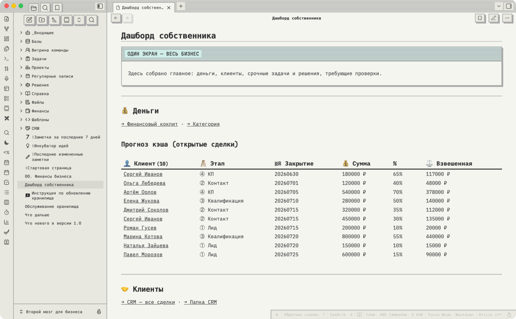The height and width of the screenshot is (319, 516).
Task: Click the crescent moon icon in the ribbon
Action: click(x=6, y=143)
